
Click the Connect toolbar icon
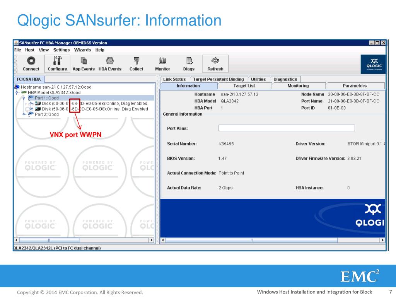31,64
